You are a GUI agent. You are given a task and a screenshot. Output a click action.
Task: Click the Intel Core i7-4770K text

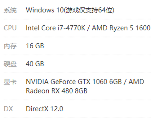pos(55,28)
